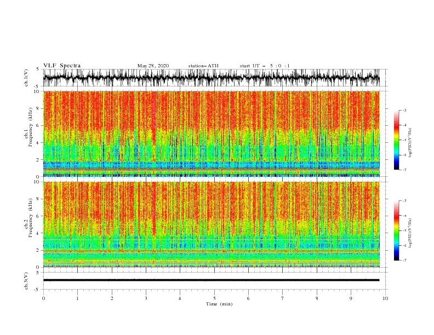Click the '6' kHz tick of ch.1 spectrogram
Image resolution: width=434 pixels, height=335 pixels.
click(x=38, y=126)
